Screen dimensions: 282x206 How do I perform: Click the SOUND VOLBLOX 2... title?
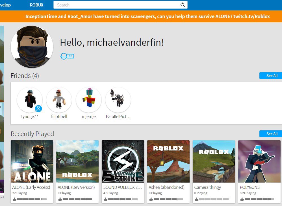point(123,187)
